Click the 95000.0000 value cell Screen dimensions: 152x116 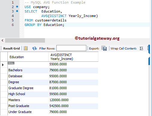pos(73,76)
